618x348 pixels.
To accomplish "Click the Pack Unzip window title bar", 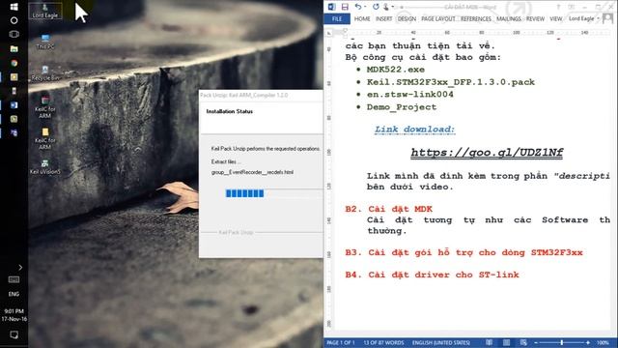I will point(261,95).
